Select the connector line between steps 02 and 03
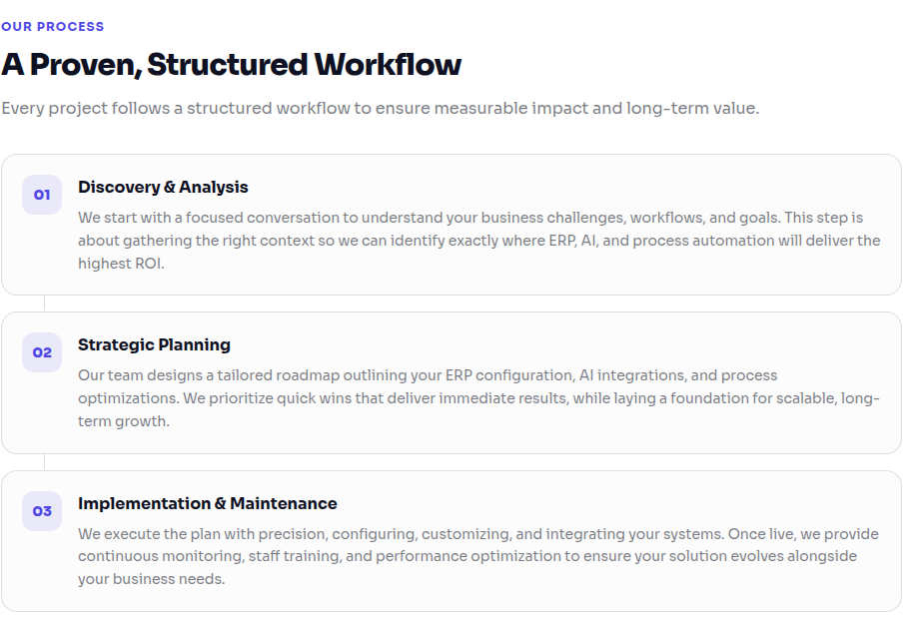Screen dimensions: 911x620 pyautogui.click(x=45, y=462)
